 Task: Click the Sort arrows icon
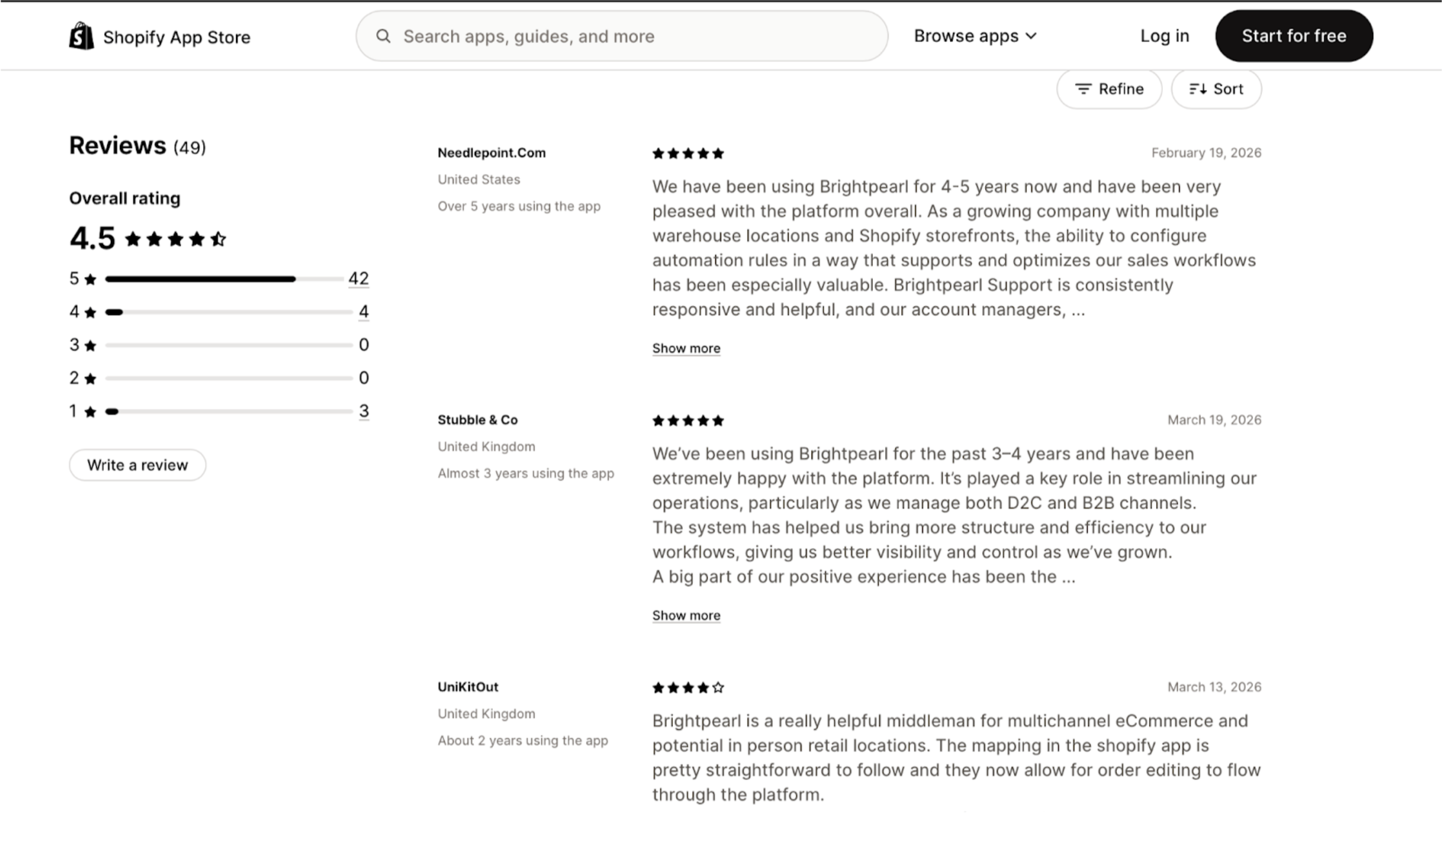pos(1197,89)
